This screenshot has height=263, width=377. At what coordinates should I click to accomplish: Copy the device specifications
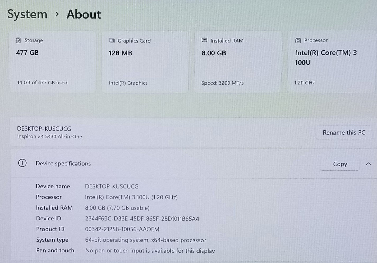tap(340, 164)
